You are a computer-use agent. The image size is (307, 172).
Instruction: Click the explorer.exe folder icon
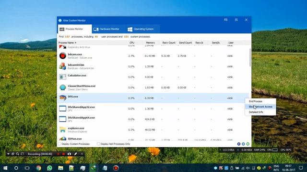pyautogui.click(x=63, y=129)
